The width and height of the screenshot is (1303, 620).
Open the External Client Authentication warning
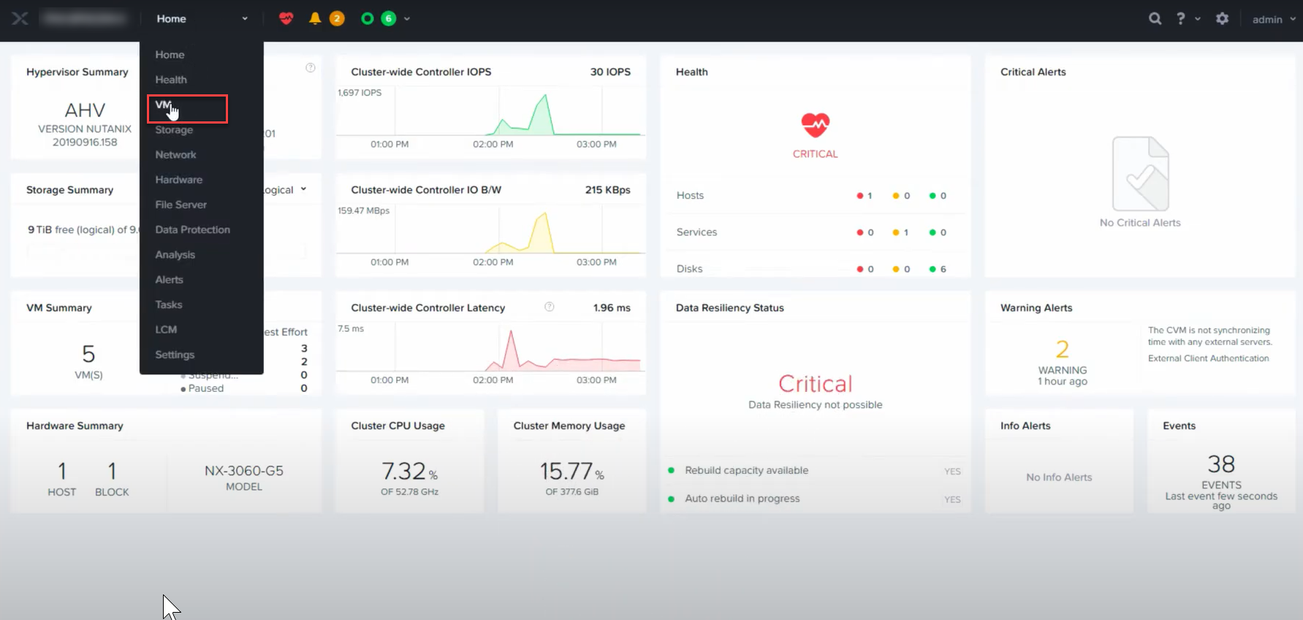[x=1208, y=358]
